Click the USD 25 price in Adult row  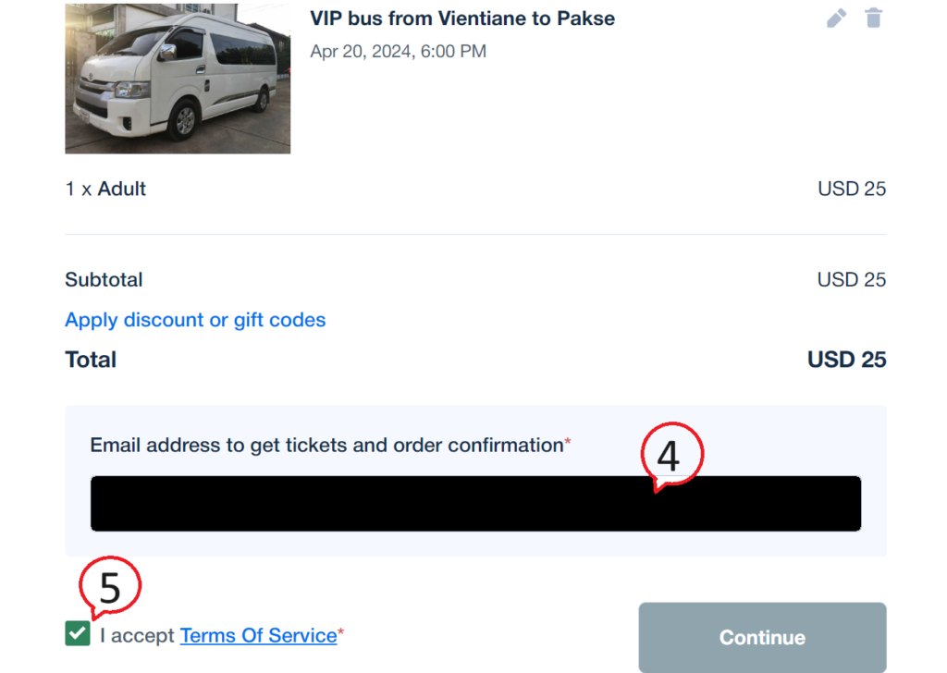coord(852,189)
